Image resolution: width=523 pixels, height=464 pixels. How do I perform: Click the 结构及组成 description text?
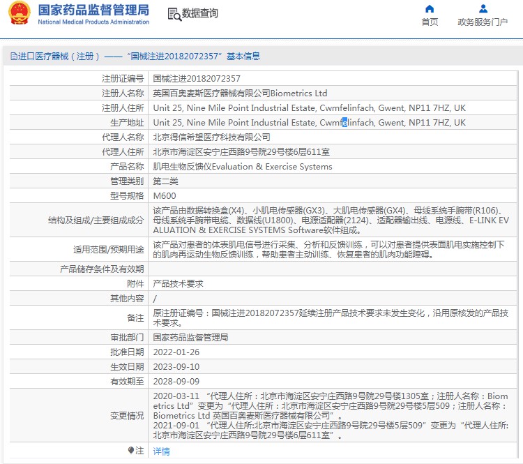[x=331, y=220]
